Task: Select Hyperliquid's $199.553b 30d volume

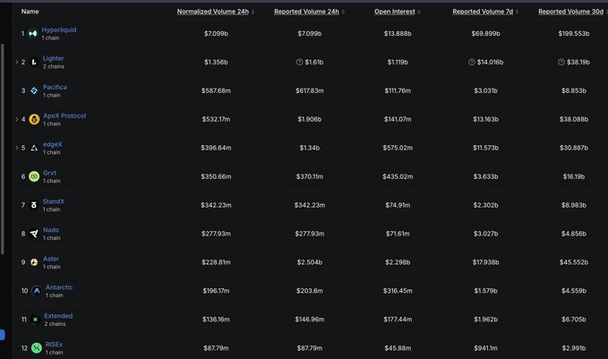Action: [573, 34]
